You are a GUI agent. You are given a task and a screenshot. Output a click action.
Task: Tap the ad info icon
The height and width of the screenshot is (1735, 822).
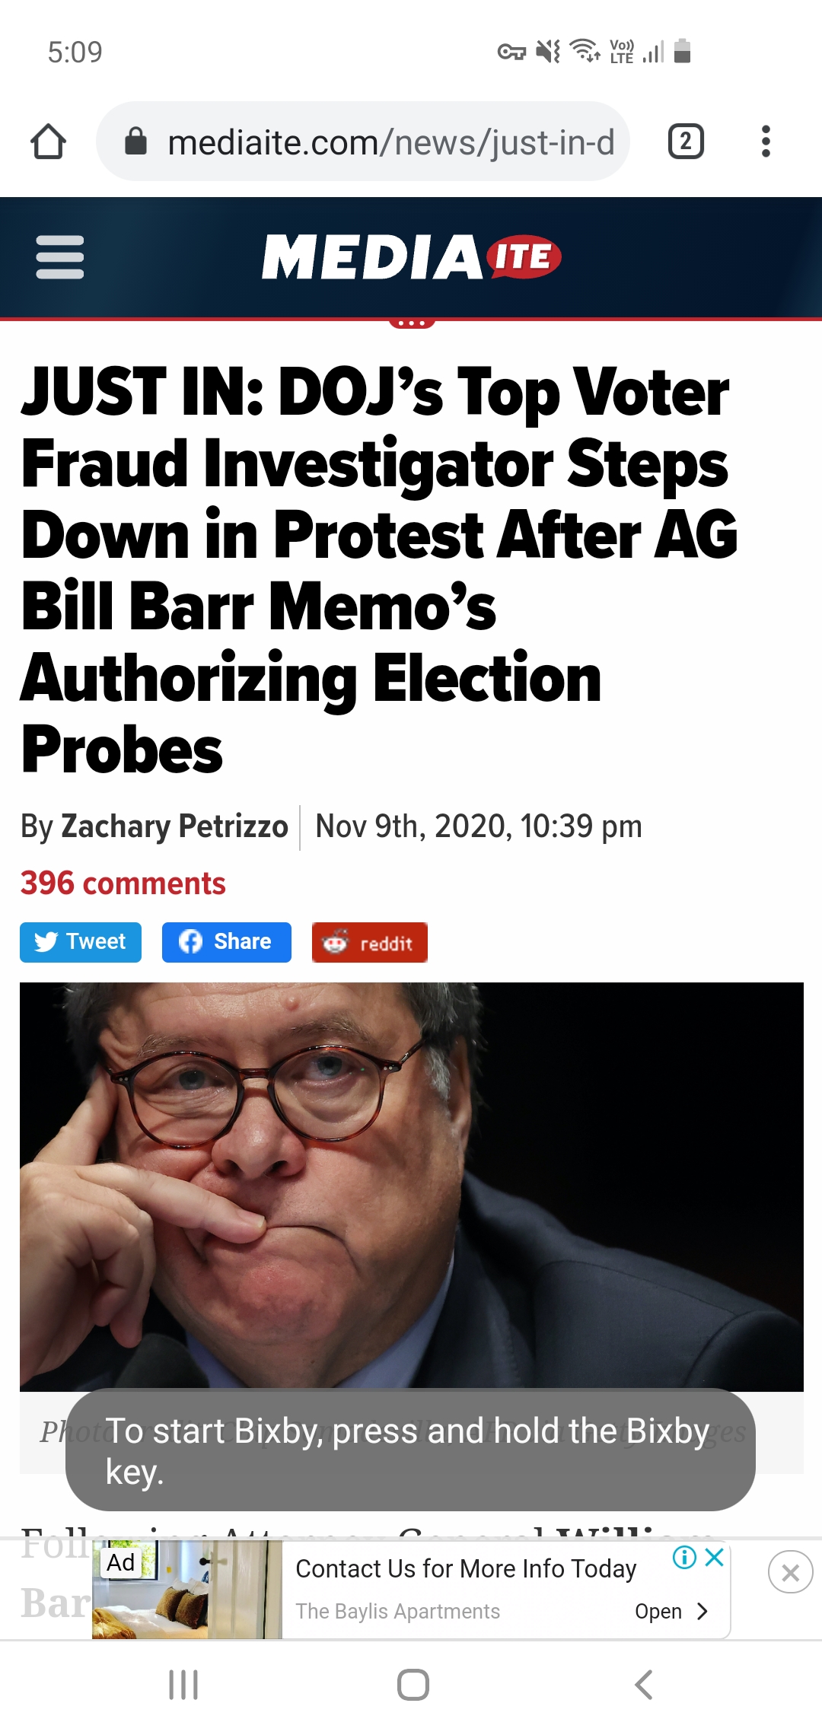tap(684, 1558)
